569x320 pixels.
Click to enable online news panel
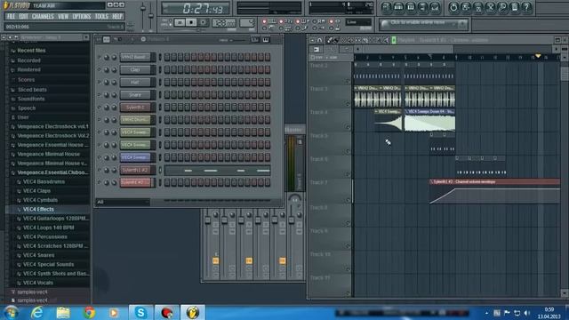(x=423, y=24)
